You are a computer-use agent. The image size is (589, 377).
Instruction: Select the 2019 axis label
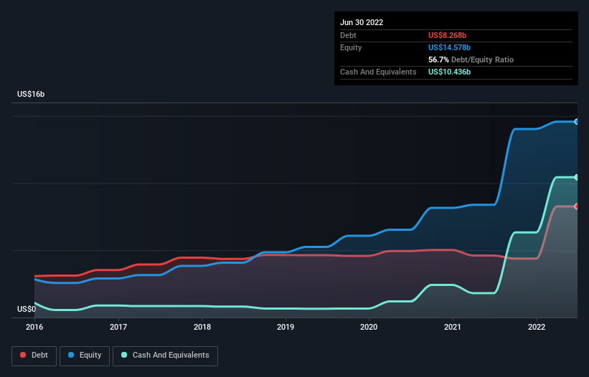tap(286, 327)
